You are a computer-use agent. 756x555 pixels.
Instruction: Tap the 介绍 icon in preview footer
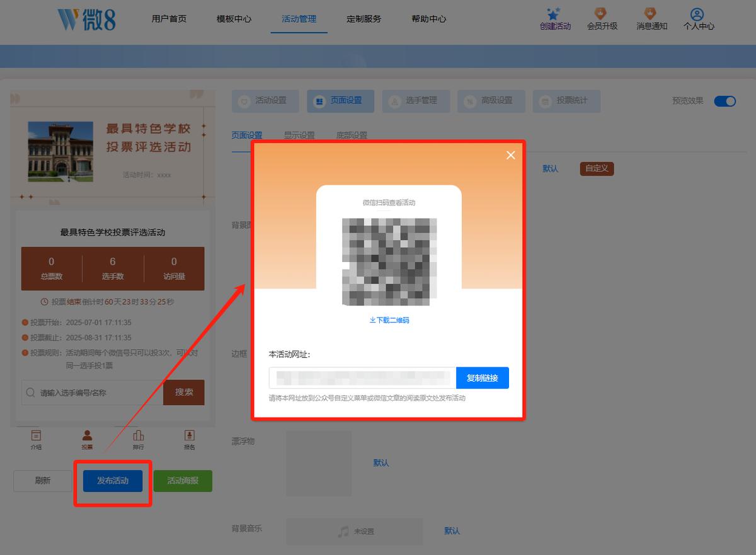coord(36,435)
